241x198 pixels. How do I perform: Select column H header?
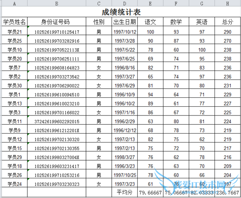point(227,3)
